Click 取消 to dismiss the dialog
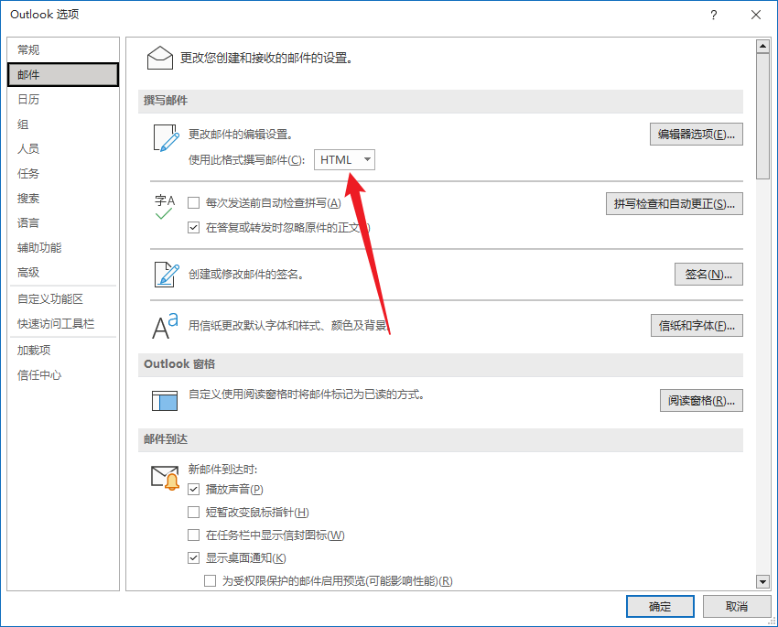Image resolution: width=778 pixels, height=627 pixels. tap(736, 606)
